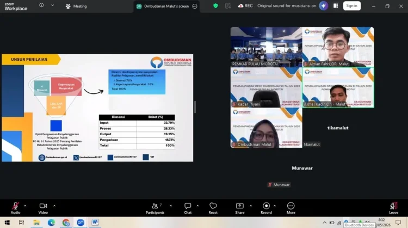Open Google Chrome from taskbar

coord(66,223)
